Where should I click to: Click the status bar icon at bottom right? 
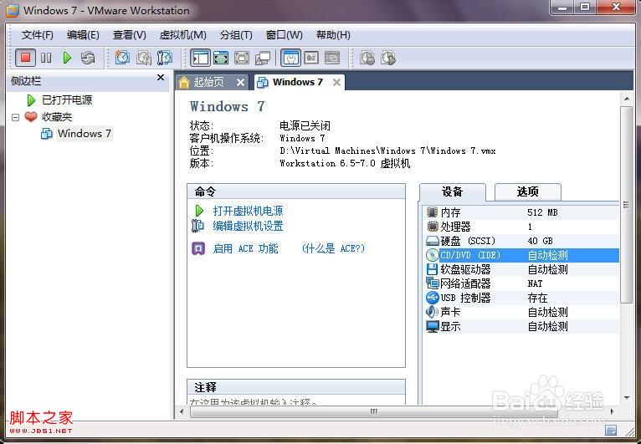point(611,429)
